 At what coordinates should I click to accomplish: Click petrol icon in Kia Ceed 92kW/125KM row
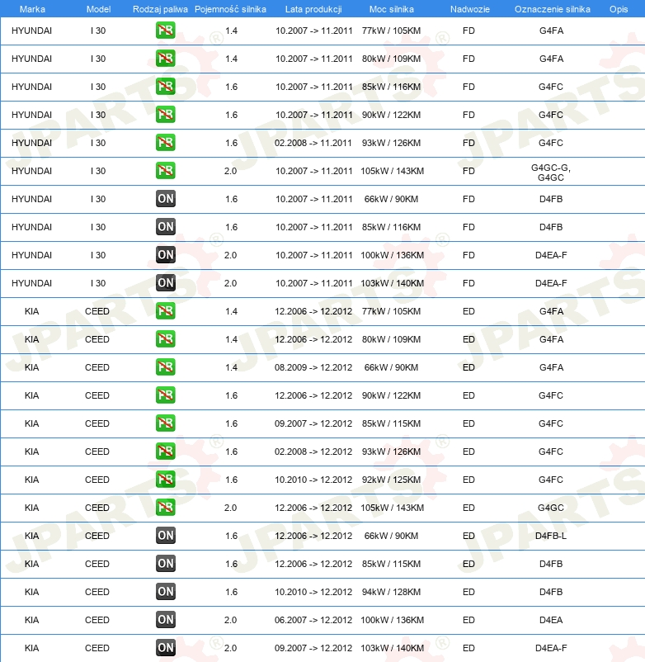(x=165, y=480)
